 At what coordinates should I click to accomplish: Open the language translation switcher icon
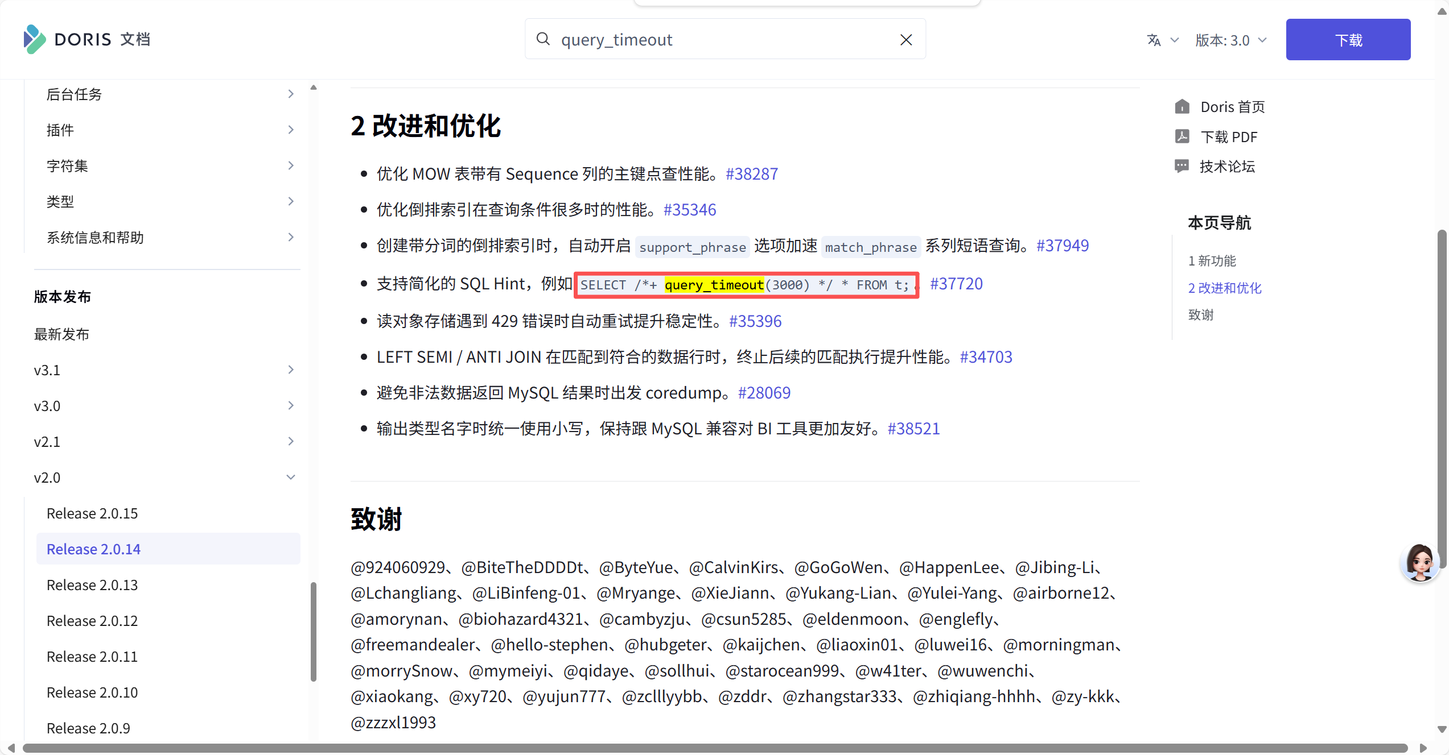coord(1154,40)
